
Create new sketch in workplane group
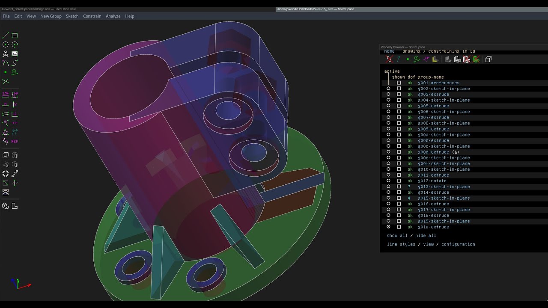pos(6,183)
